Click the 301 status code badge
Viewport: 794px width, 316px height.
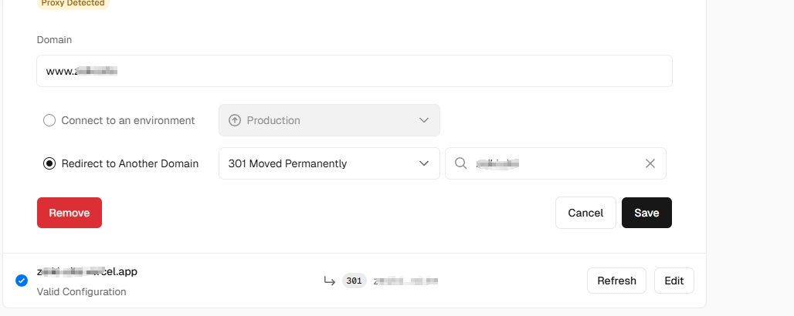[x=355, y=281]
